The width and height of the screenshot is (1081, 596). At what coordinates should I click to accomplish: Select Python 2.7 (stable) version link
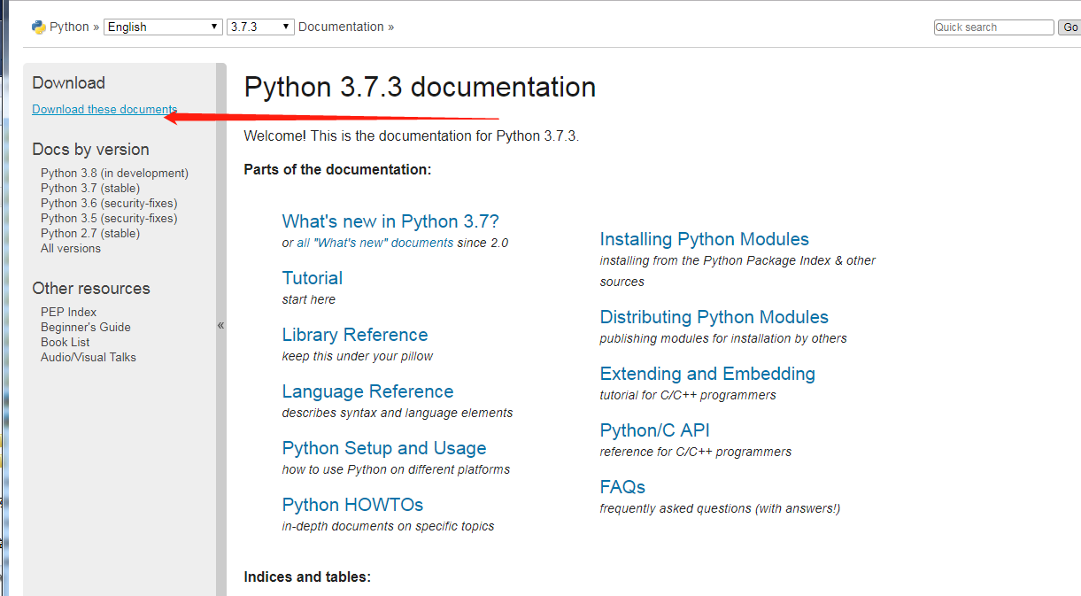point(90,234)
